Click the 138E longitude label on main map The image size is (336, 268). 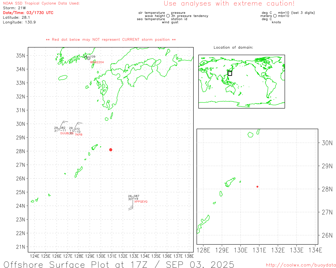189,256
